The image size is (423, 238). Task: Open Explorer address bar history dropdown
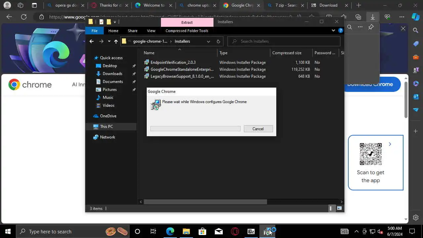coord(208,41)
